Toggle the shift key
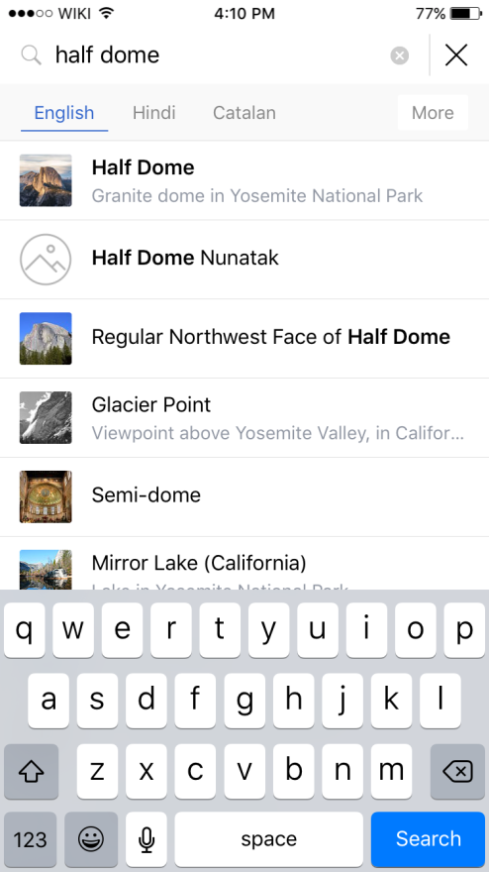Screen dimensions: 489x872 click(31, 771)
